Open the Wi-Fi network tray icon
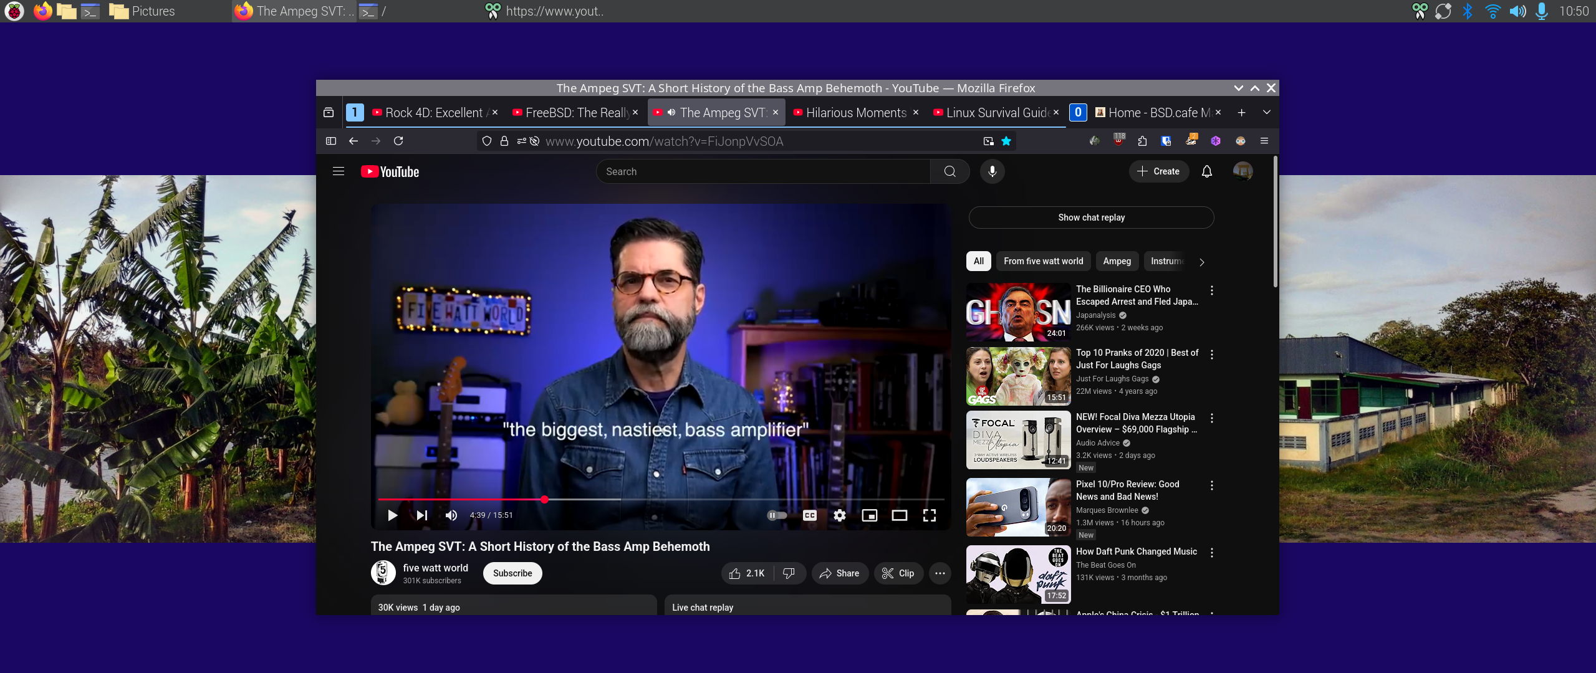 (1493, 11)
